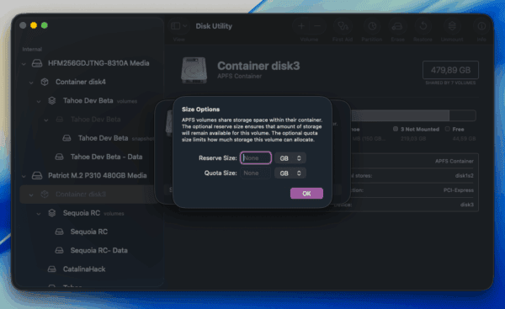
Task: Collapse Container disk3 in sidebar
Action: pyautogui.click(x=31, y=194)
